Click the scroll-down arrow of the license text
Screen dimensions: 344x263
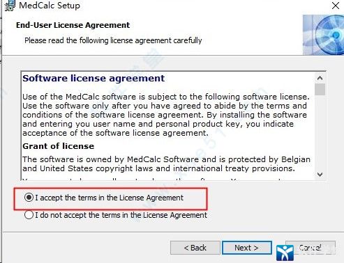point(320,175)
